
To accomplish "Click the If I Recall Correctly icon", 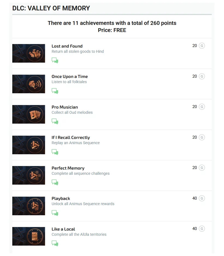I will pos(28,145).
